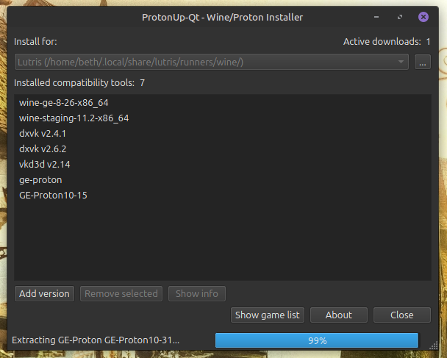Select GE-Proton10-15 in the list
Image resolution: width=447 pixels, height=358 pixels.
(x=222, y=196)
